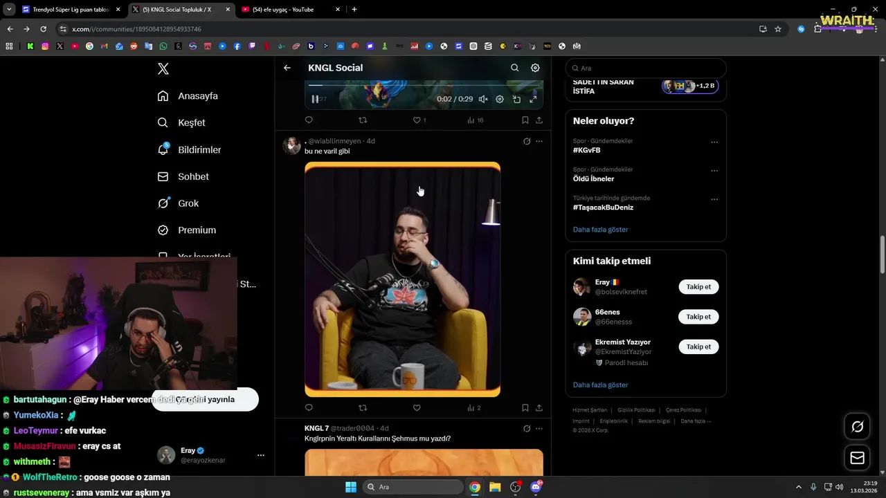This screenshot has width=886, height=498.
Task: View analytics of "bu ne varil gibi" post
Action: pos(474,408)
